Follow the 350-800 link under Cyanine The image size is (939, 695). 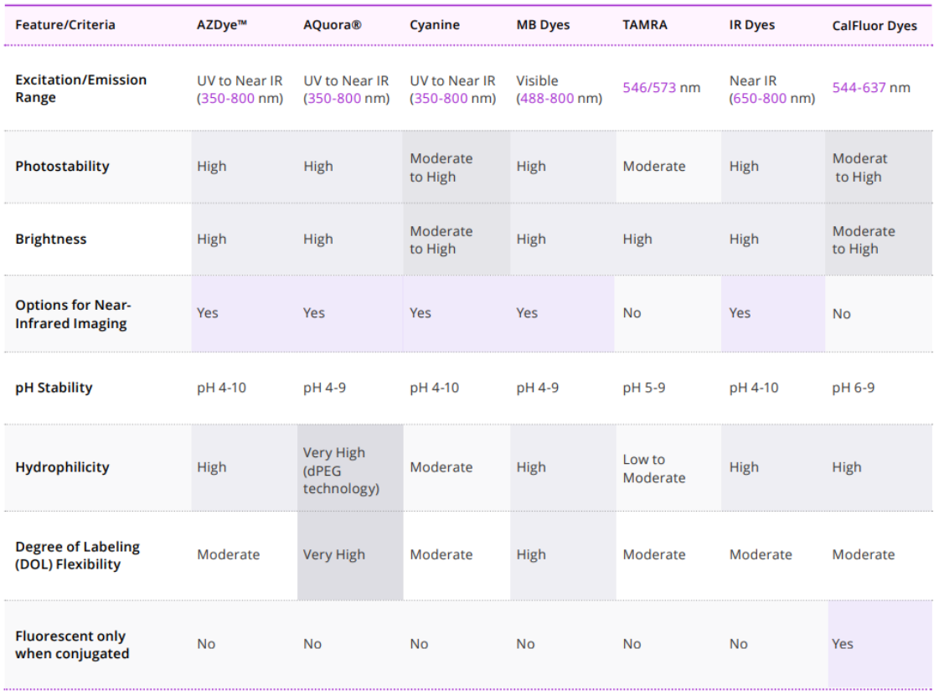point(441,98)
